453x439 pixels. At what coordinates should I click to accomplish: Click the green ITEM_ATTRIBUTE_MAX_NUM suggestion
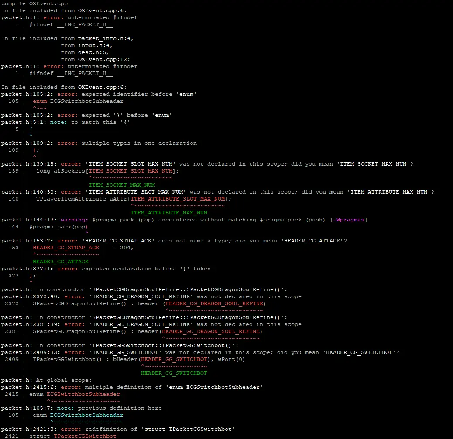coord(169,213)
